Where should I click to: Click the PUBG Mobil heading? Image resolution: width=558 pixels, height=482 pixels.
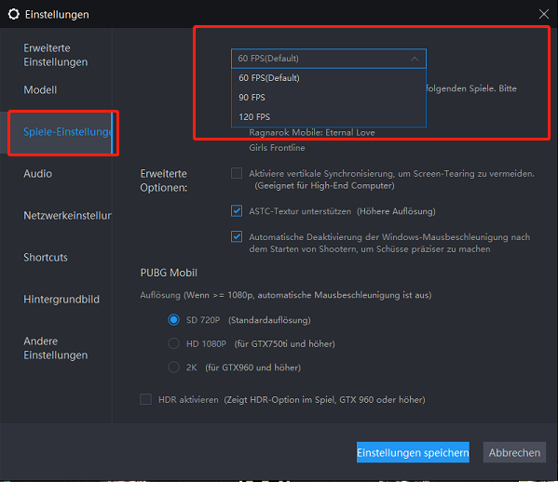pos(169,273)
